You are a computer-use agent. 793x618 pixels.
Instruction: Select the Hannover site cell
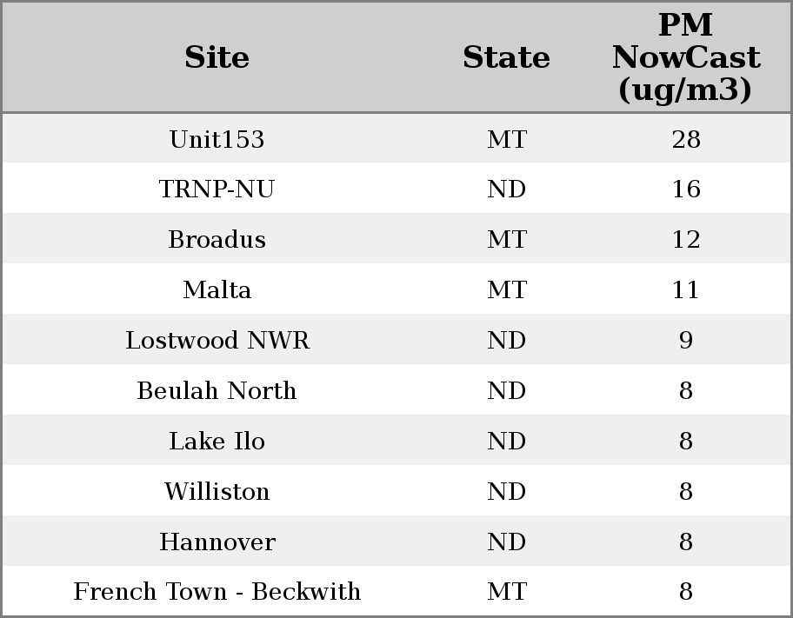pos(217,542)
